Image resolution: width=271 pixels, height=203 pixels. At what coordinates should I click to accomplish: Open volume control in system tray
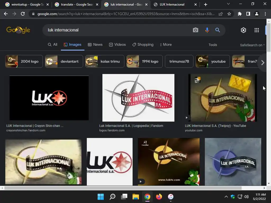[x=246, y=197]
